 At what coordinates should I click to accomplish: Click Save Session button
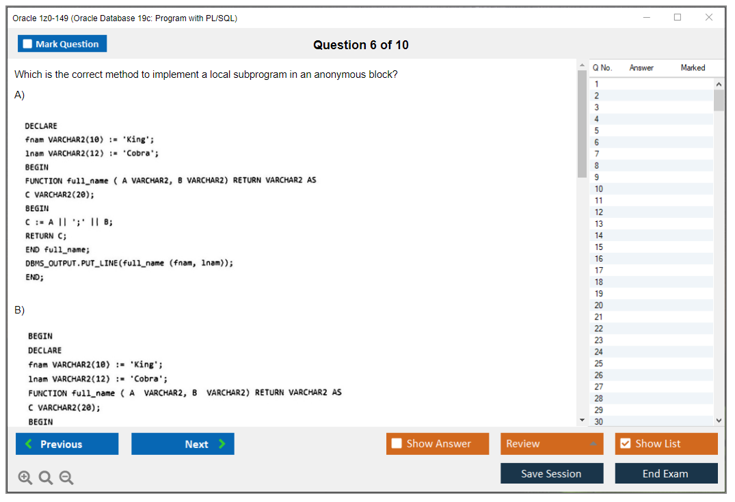click(552, 473)
